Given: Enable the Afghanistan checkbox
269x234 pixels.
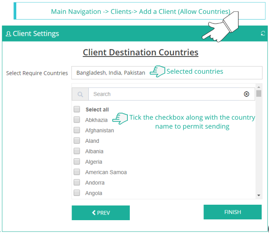Looking at the screenshot, I should pos(77,130).
